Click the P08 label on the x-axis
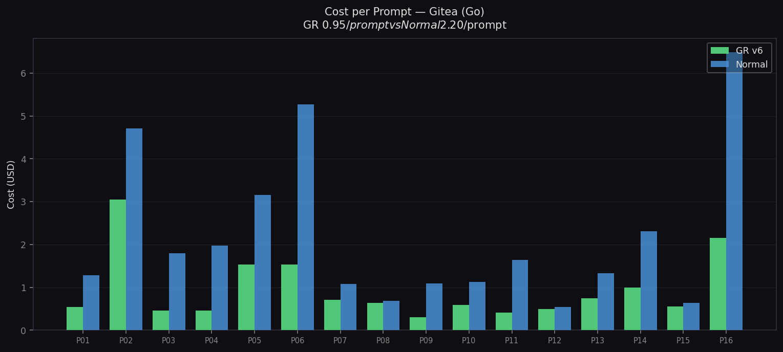This screenshot has width=783, height=352. coord(383,340)
